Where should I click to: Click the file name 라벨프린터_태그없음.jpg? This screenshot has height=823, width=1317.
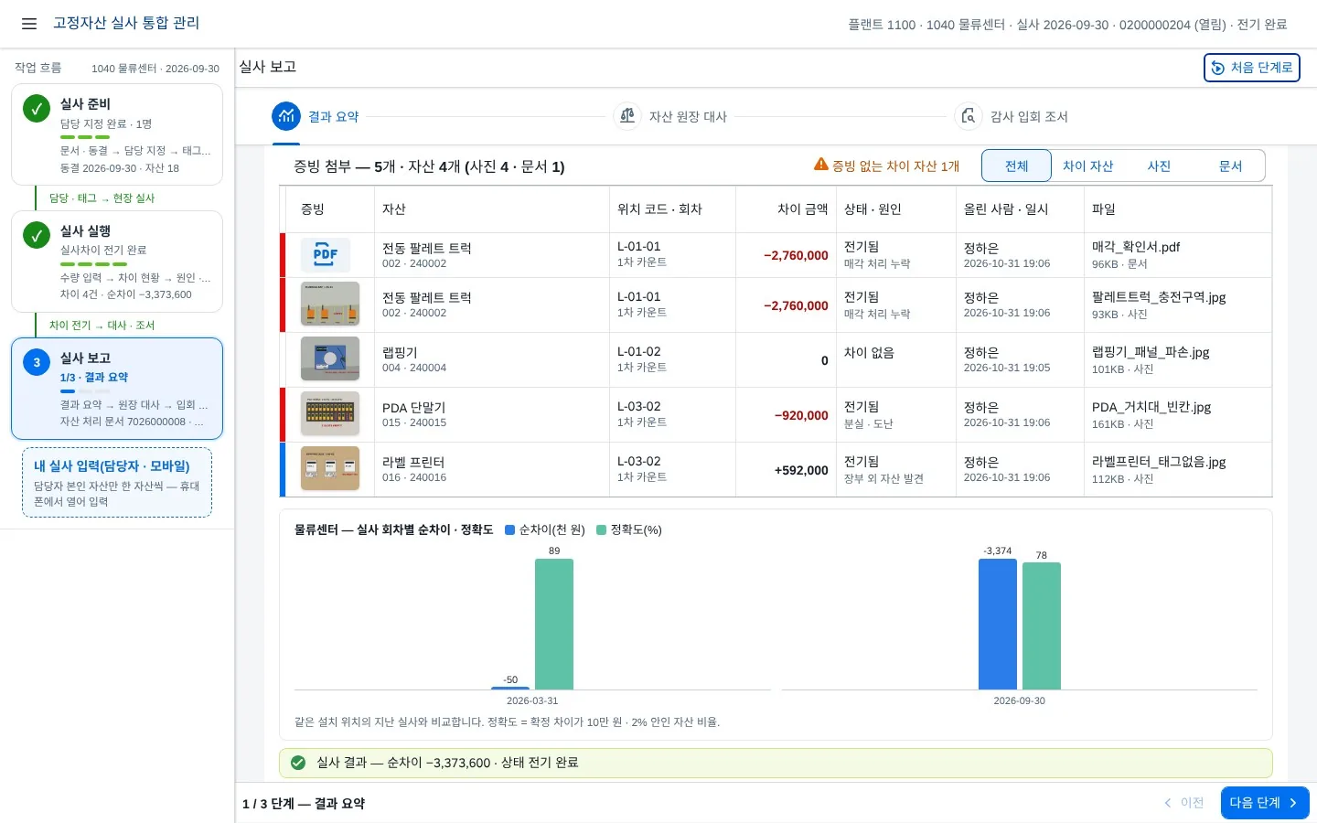point(1159,462)
